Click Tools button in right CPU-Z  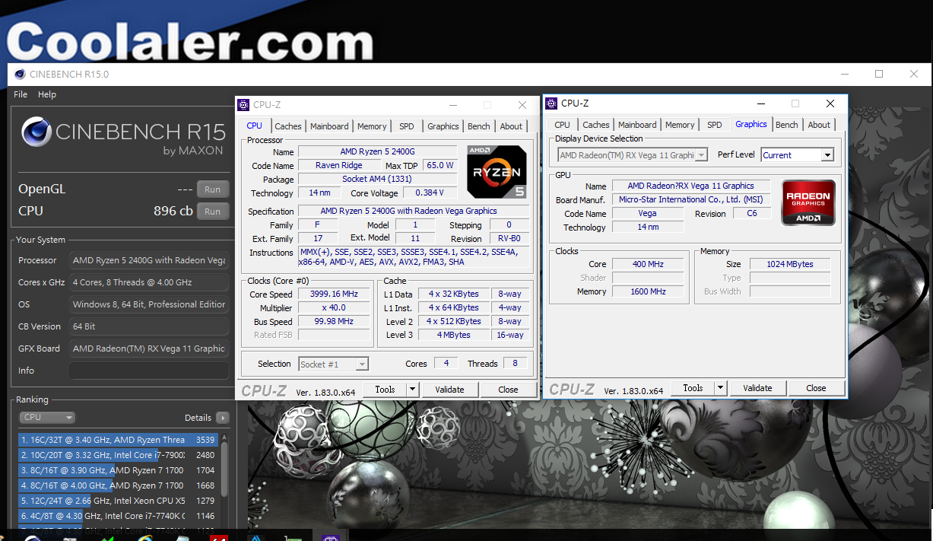point(693,388)
